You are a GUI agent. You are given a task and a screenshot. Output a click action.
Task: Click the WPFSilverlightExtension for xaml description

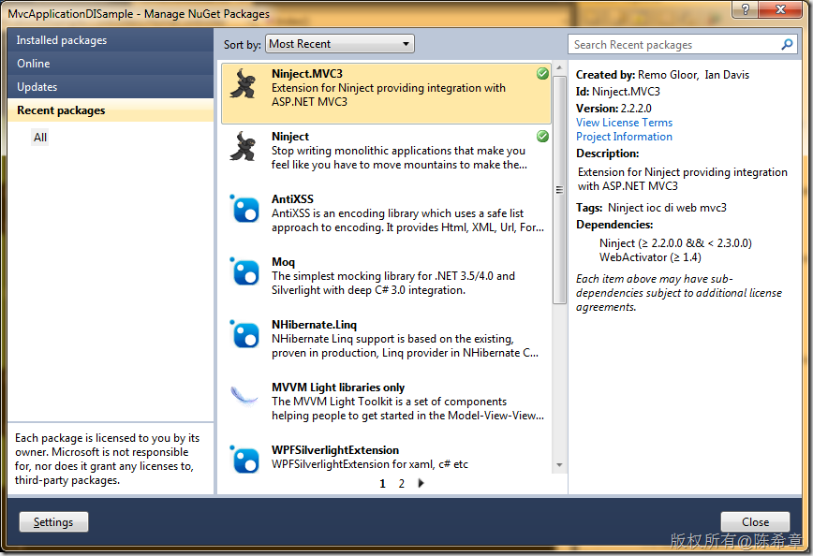click(370, 463)
